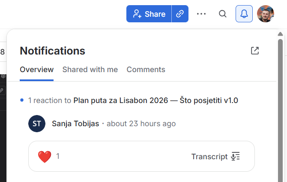The image size is (287, 182).
Task: Open search with the magnifier icon
Action: (x=223, y=14)
